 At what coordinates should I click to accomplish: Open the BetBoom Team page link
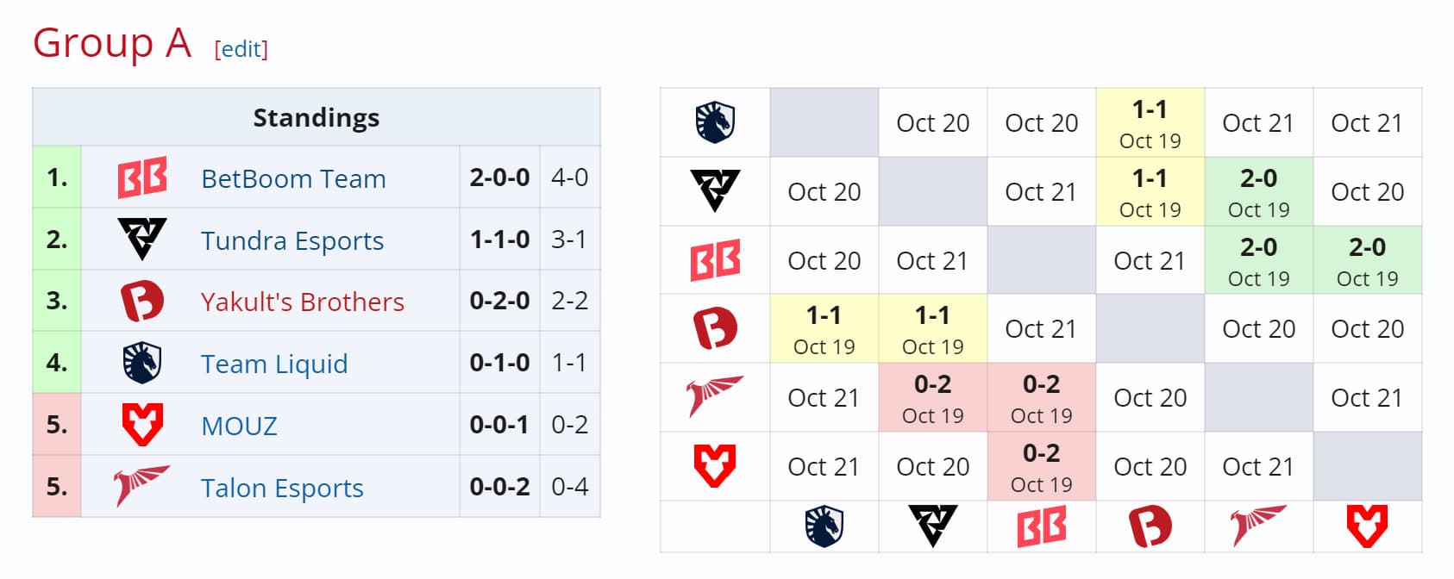tap(293, 178)
